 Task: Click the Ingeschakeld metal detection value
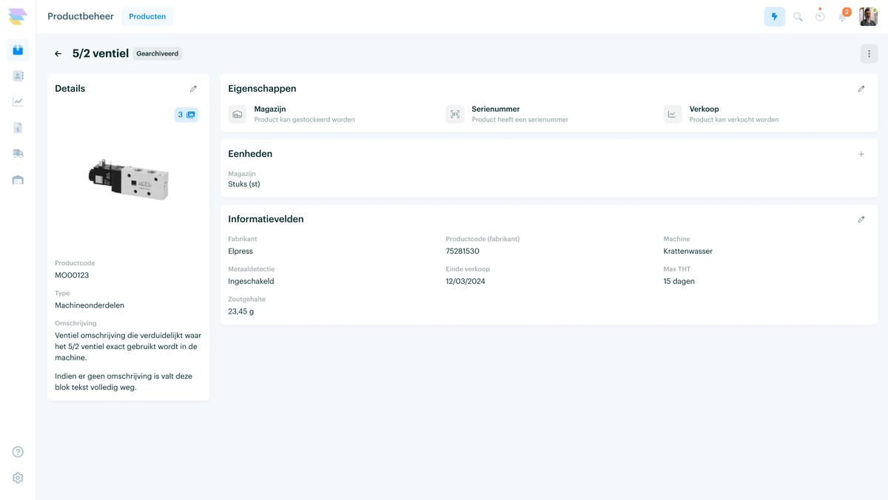[251, 281]
